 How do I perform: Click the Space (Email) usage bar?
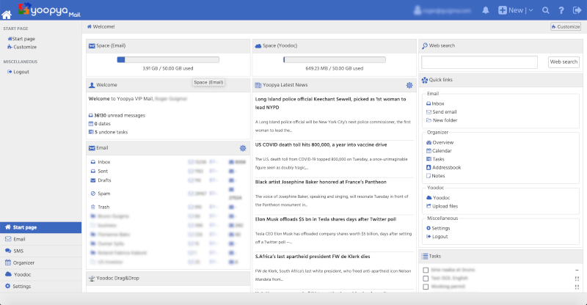coord(167,60)
